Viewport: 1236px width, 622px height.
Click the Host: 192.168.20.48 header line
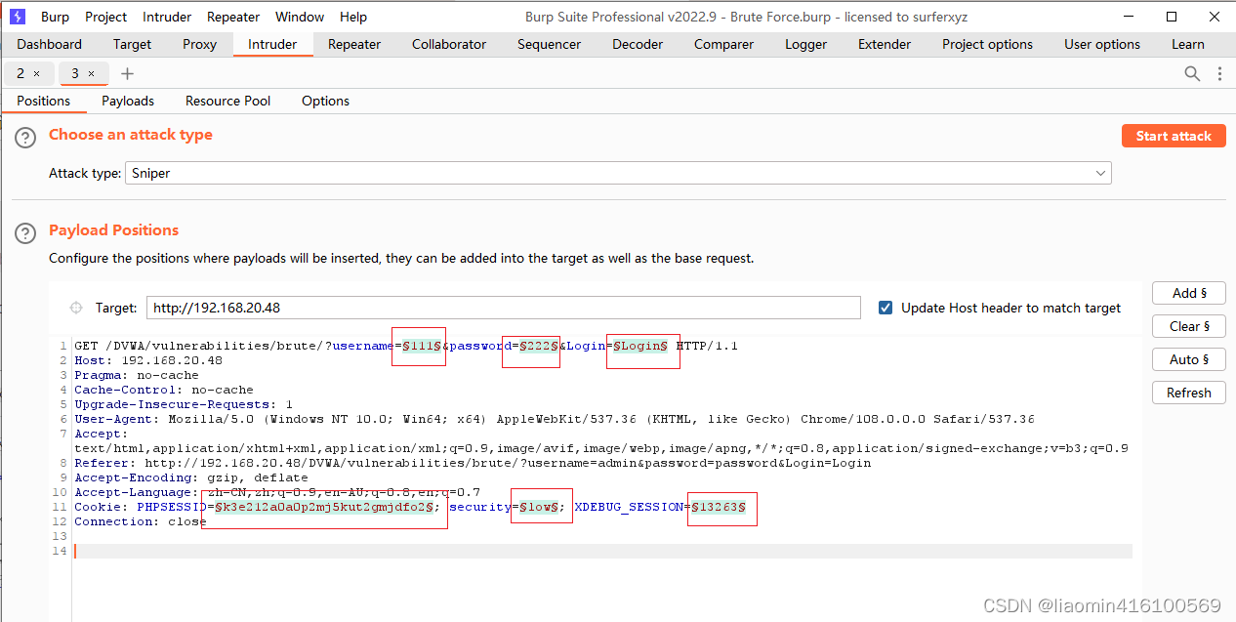[148, 360]
